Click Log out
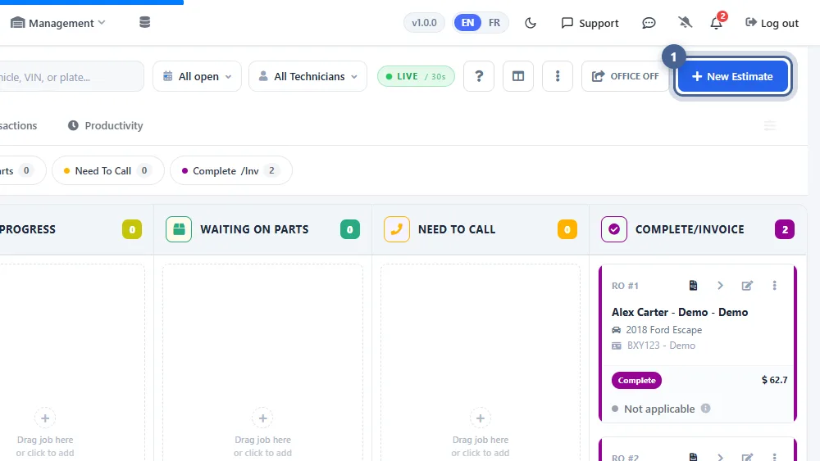This screenshot has height=461, width=820. (x=772, y=23)
